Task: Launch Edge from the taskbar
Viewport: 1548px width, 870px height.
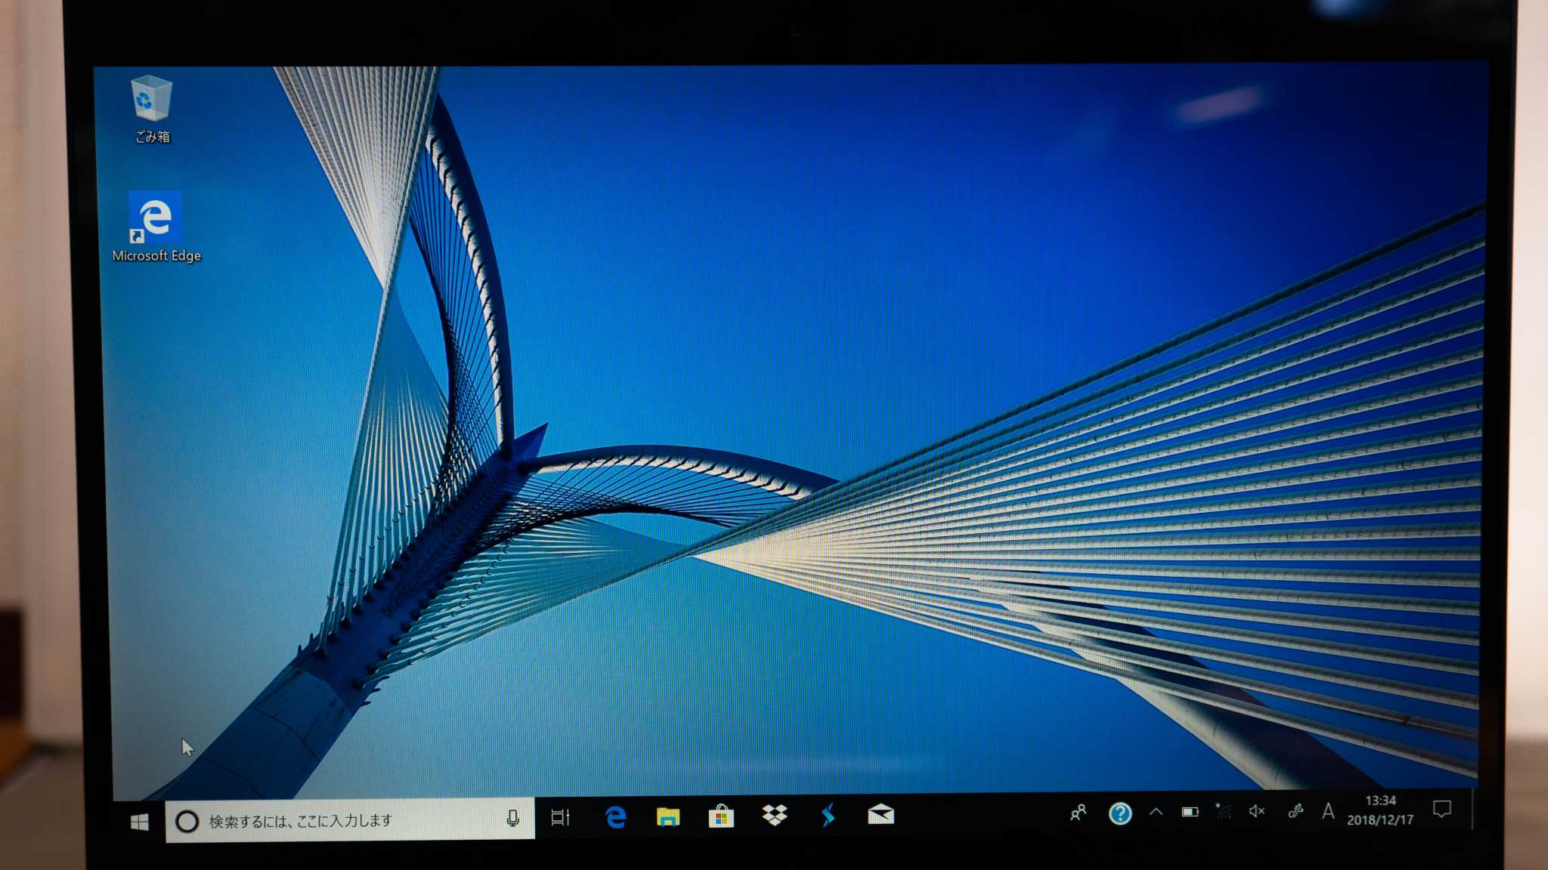Action: (x=616, y=816)
